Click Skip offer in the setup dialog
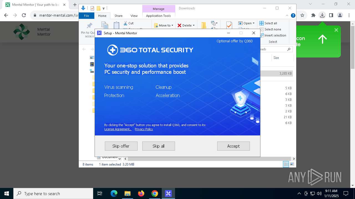 [x=121, y=146]
